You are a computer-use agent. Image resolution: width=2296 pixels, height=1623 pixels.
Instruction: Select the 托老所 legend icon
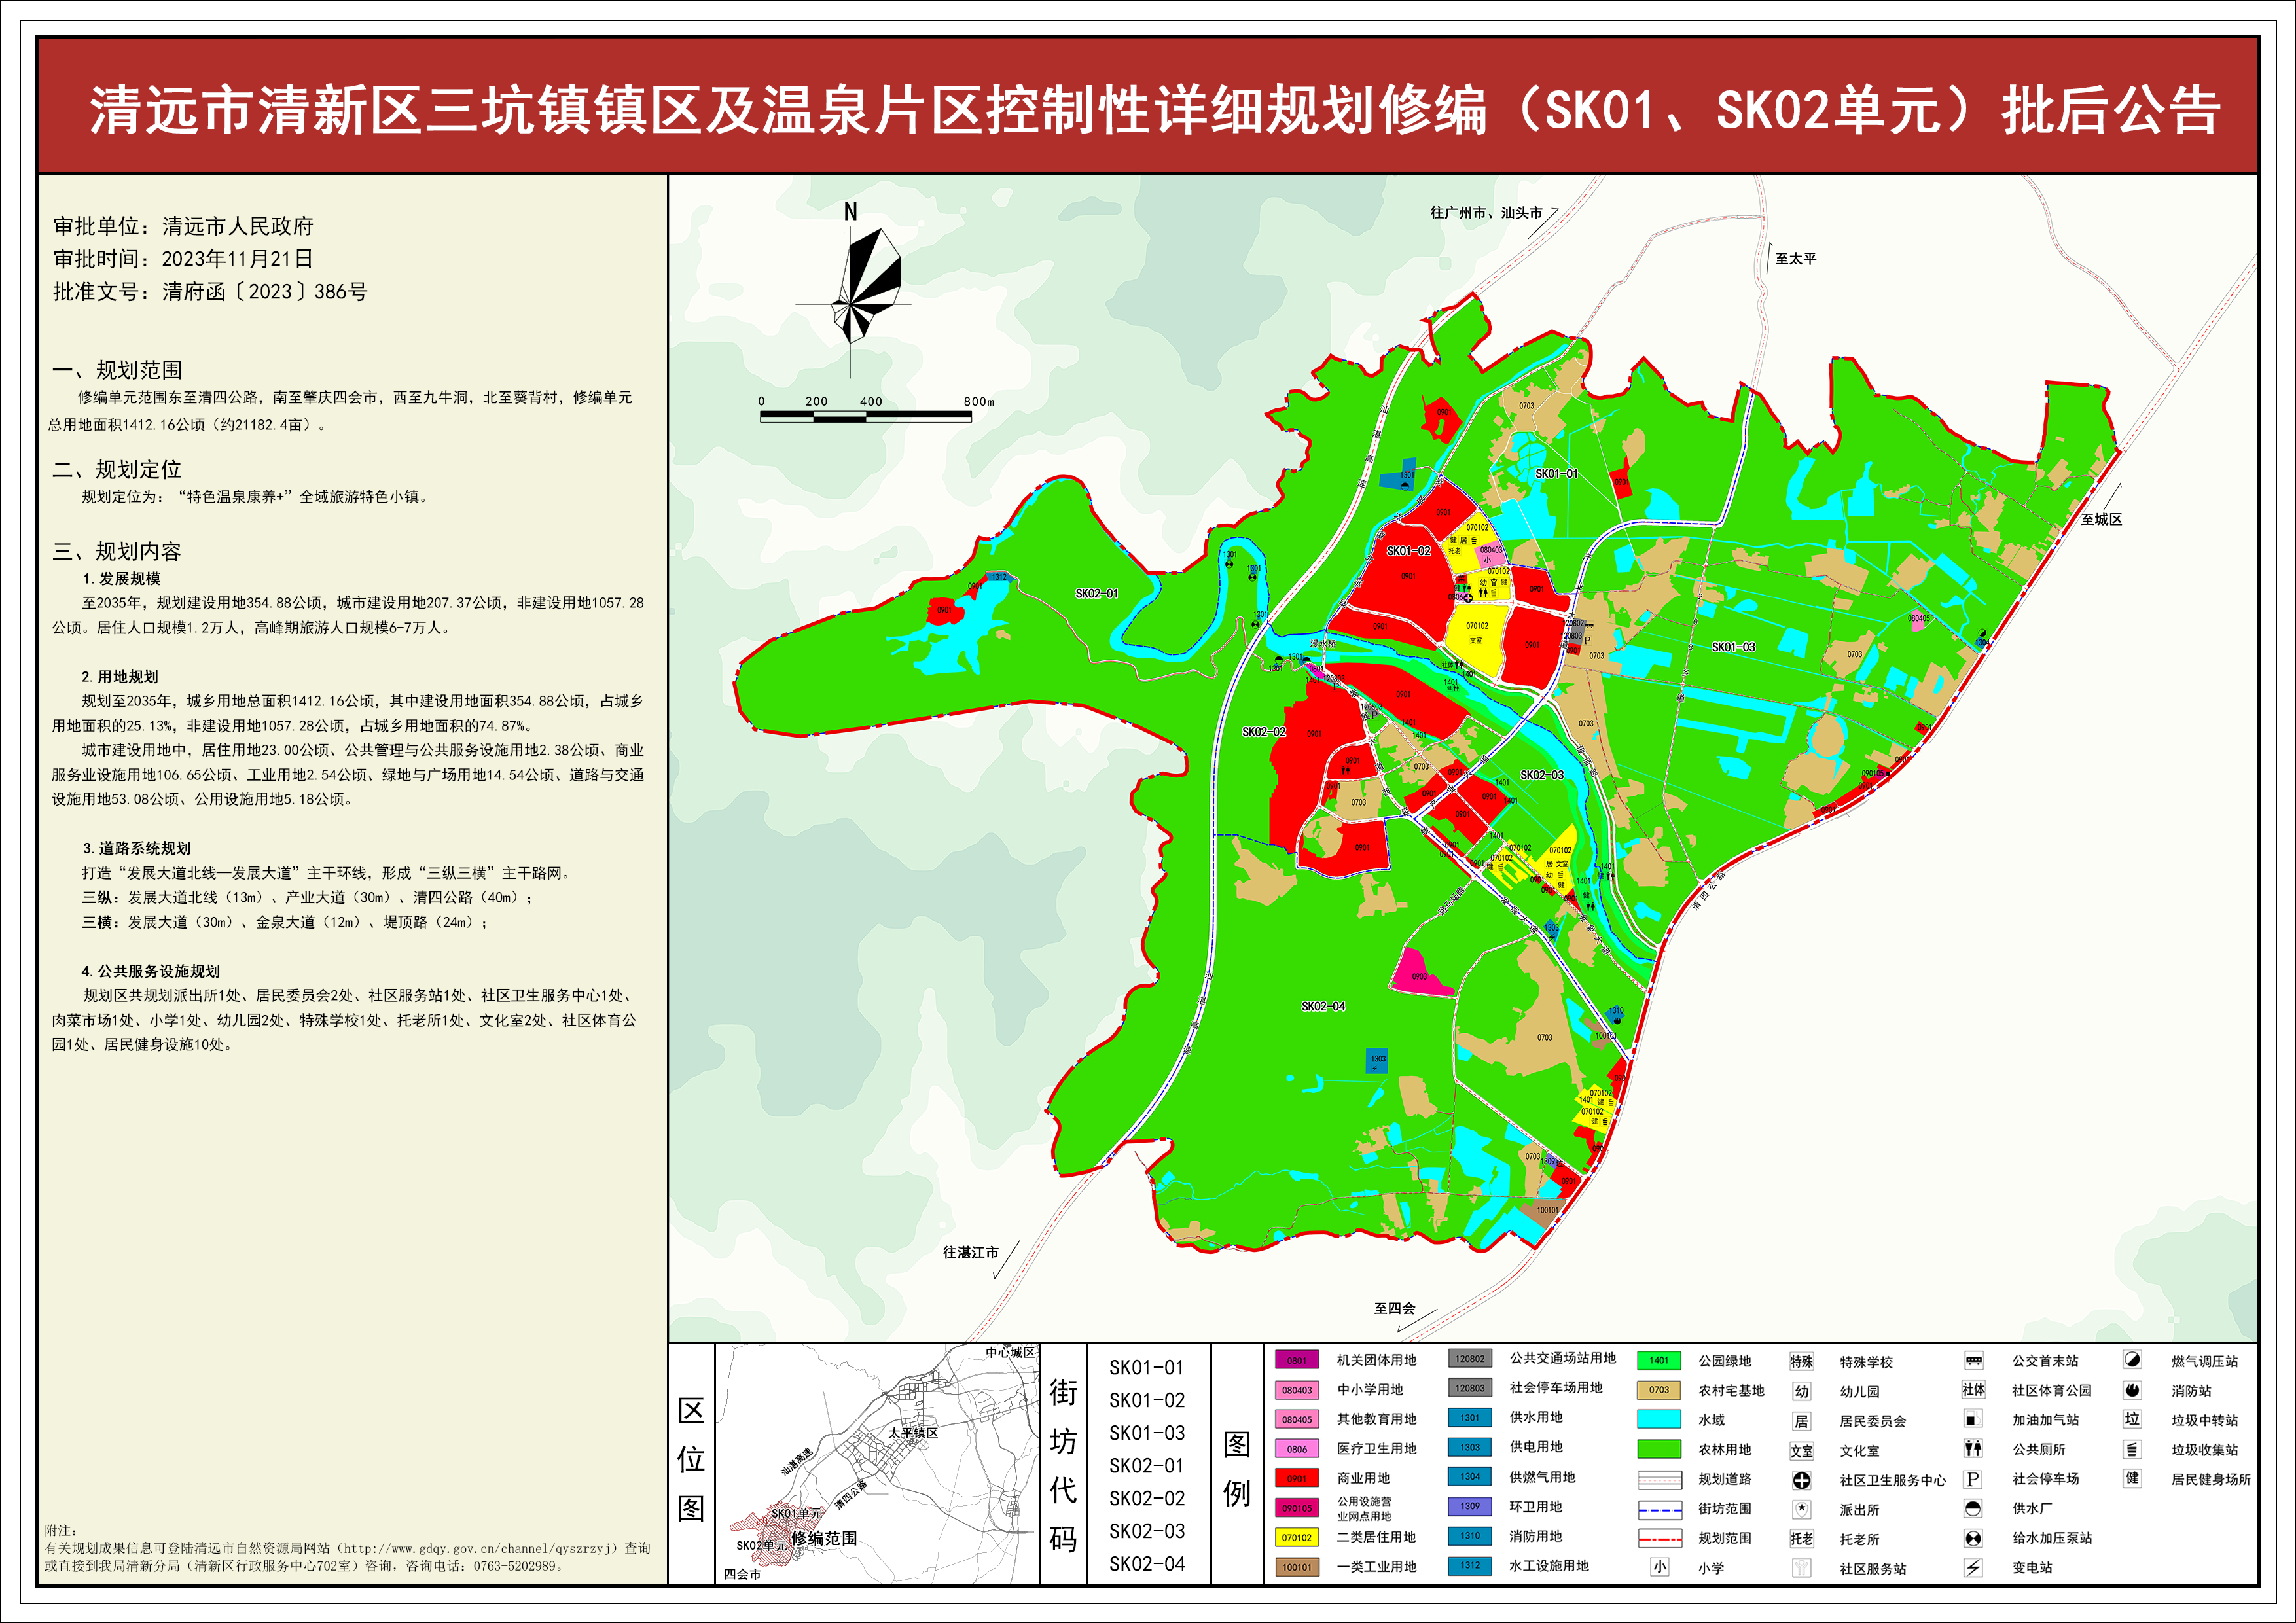(x=1801, y=1539)
